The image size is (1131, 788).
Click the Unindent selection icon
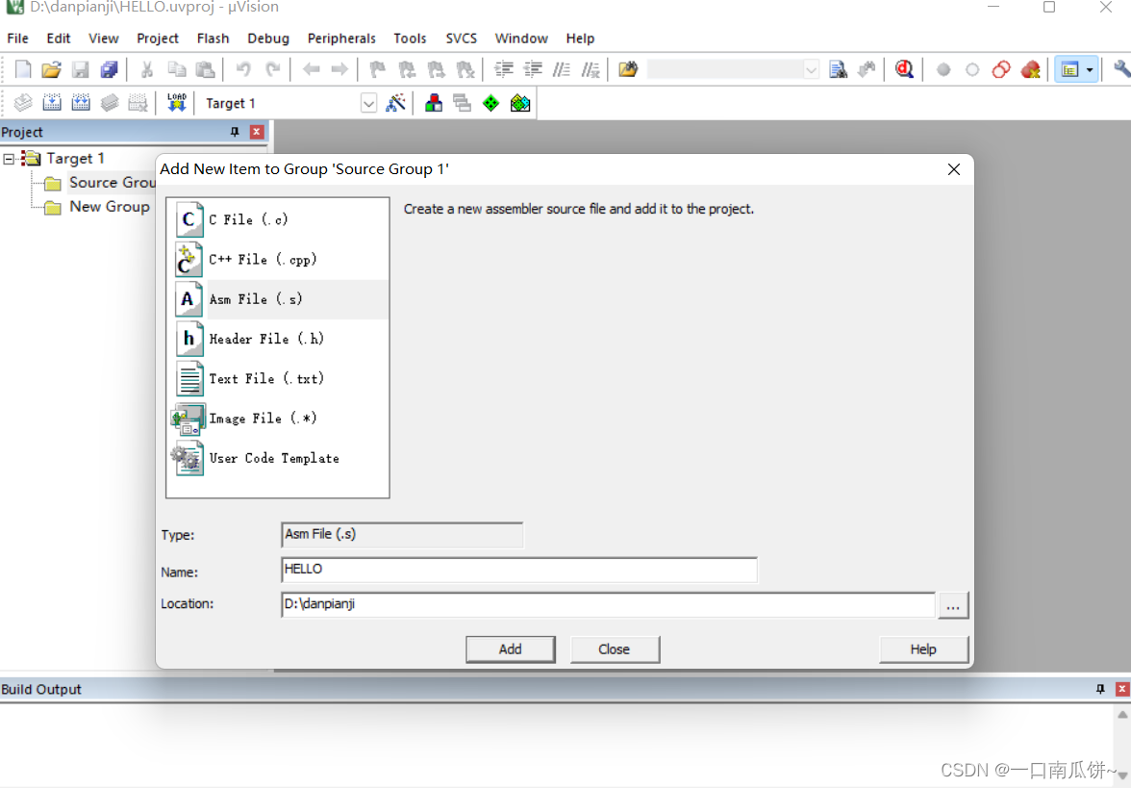tap(533, 69)
